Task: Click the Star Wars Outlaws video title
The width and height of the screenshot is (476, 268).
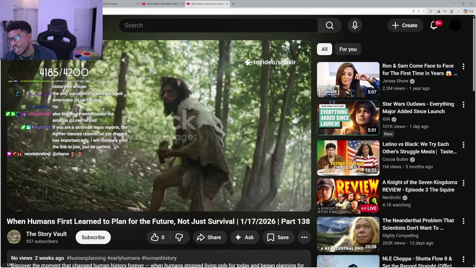Action: pos(418,108)
